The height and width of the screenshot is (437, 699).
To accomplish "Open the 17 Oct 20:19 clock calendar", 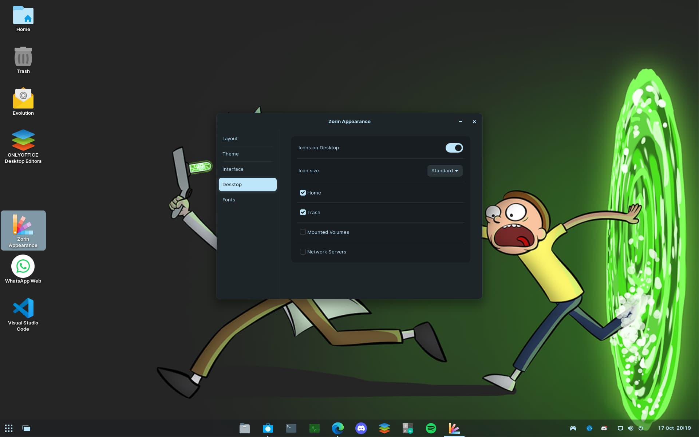I will pyautogui.click(x=674, y=428).
